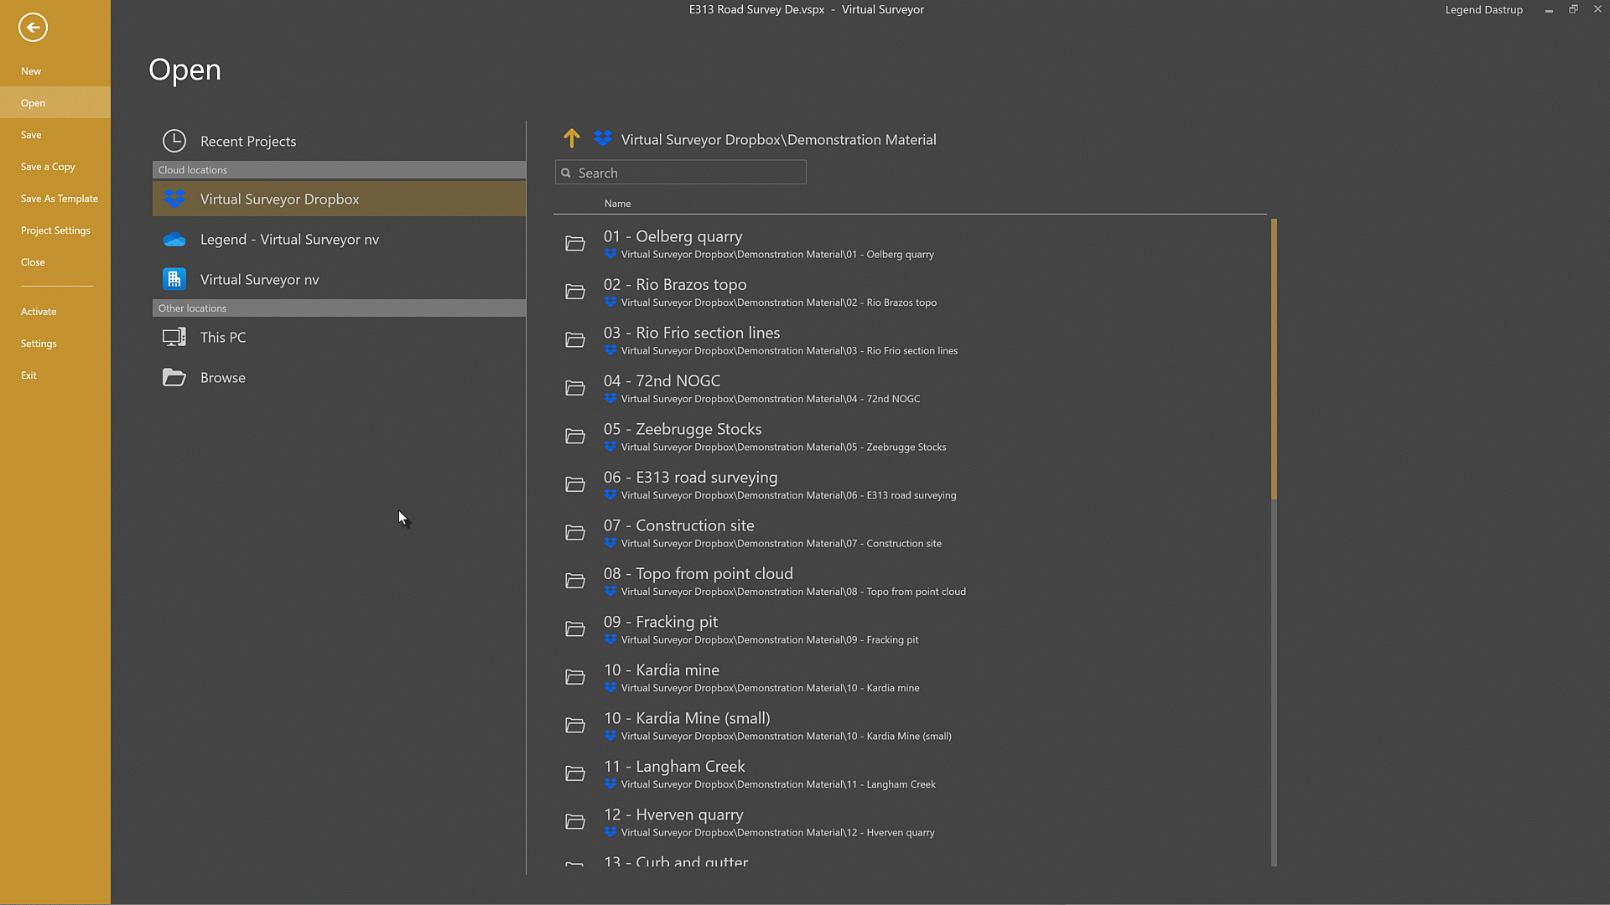1610x905 pixels.
Task: Click the folder icon beside 01 - Oelberg quarry
Action: (575, 243)
